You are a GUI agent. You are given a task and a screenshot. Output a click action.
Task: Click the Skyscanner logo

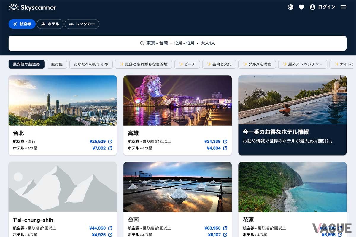point(32,7)
